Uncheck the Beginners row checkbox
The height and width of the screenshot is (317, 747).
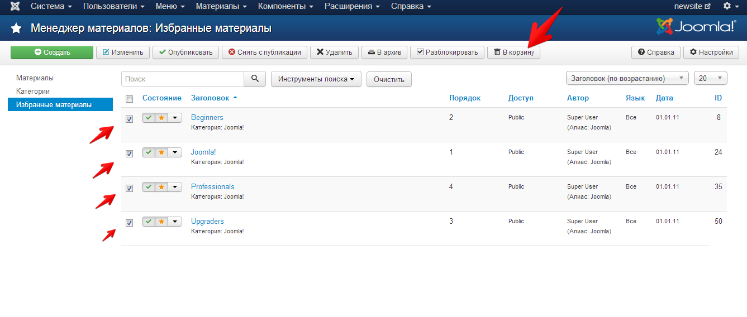point(130,119)
